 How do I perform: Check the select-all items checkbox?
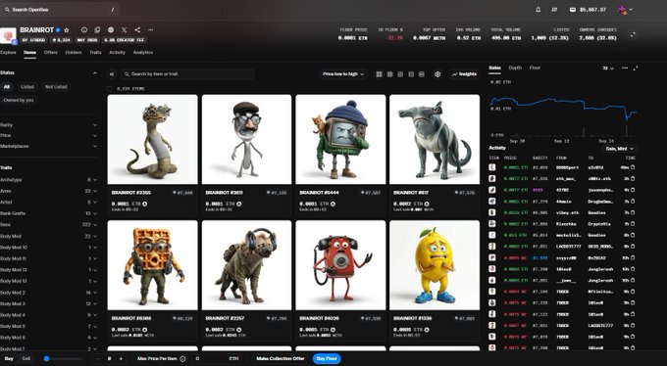(x=109, y=89)
